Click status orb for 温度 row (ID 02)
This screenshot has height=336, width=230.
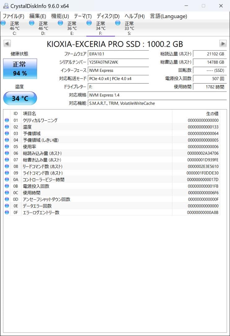click(7, 127)
